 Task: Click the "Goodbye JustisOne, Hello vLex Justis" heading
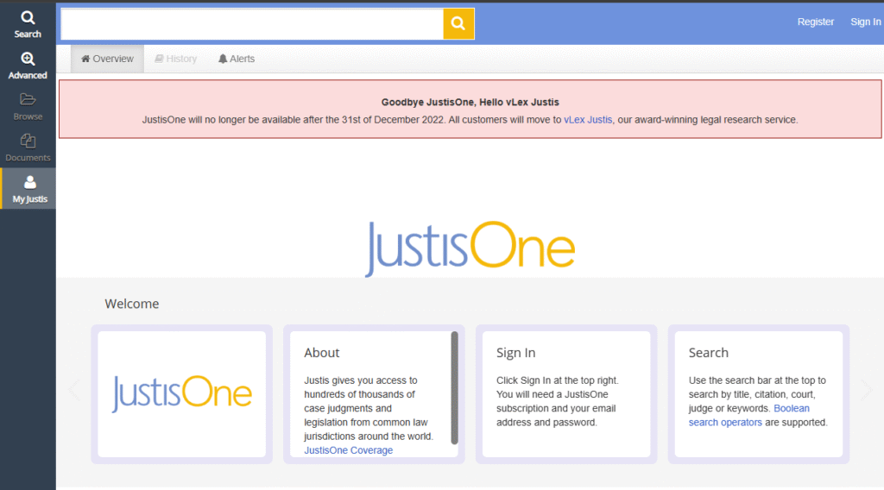click(470, 103)
